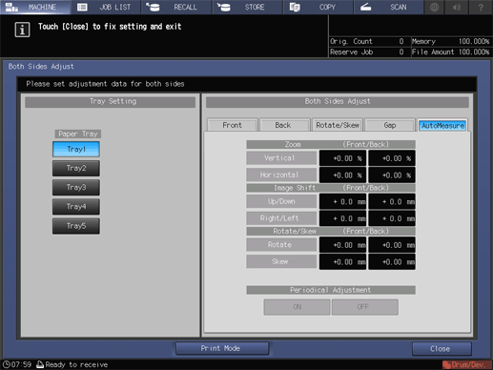
Task: Select Tray2 paper tray
Action: (x=76, y=168)
